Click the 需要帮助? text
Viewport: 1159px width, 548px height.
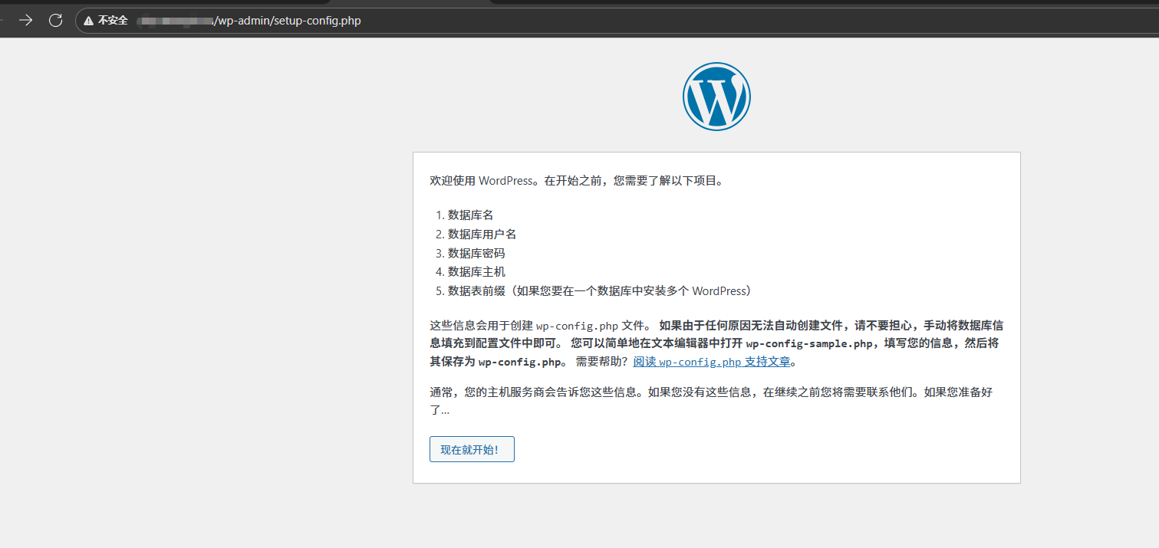[603, 362]
